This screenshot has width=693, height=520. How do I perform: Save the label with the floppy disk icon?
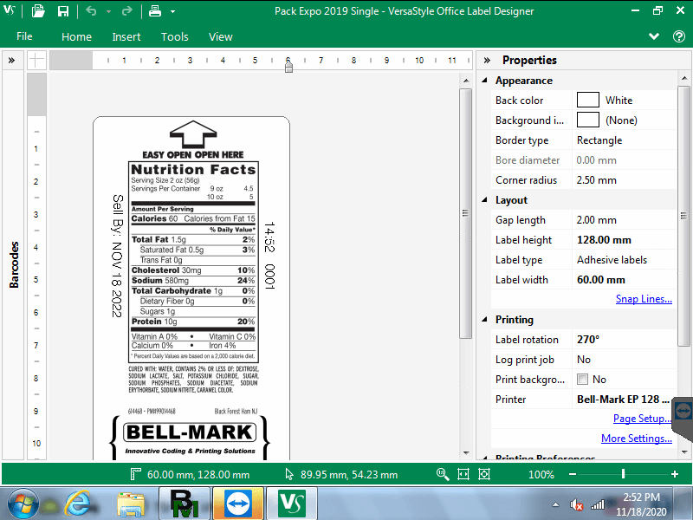(x=63, y=11)
